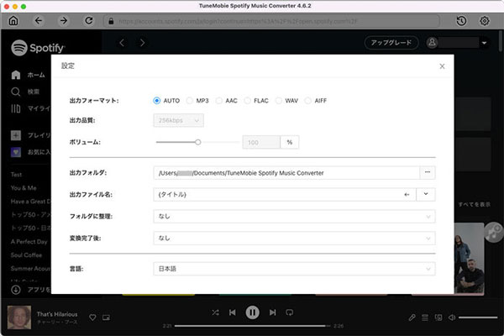Click the song progress bar
The height and width of the screenshot is (336, 504).
pos(252,326)
